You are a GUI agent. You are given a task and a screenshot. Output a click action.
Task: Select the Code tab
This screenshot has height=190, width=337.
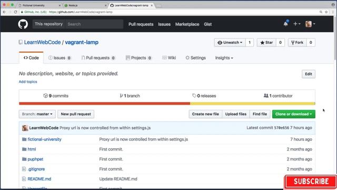pos(31,58)
